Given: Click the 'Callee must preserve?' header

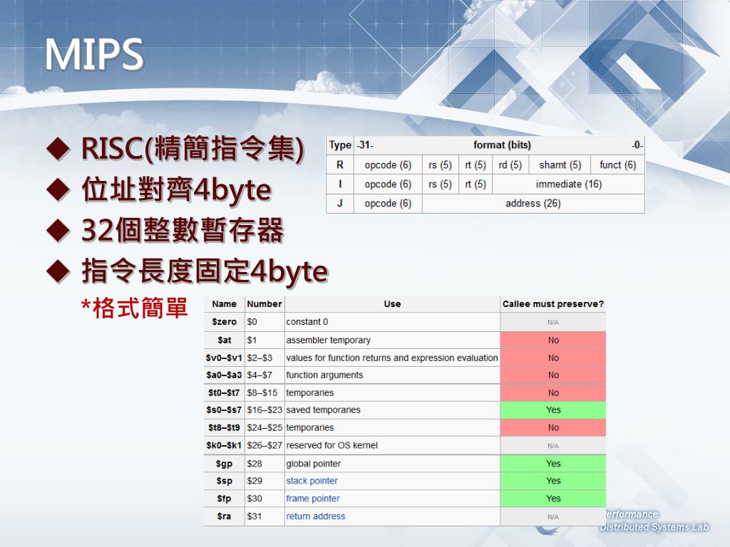Looking at the screenshot, I should (x=553, y=304).
